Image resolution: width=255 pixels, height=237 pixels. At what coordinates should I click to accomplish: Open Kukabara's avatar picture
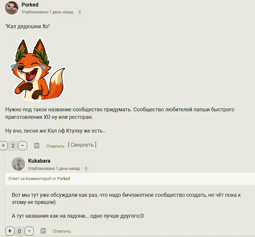coord(18,164)
